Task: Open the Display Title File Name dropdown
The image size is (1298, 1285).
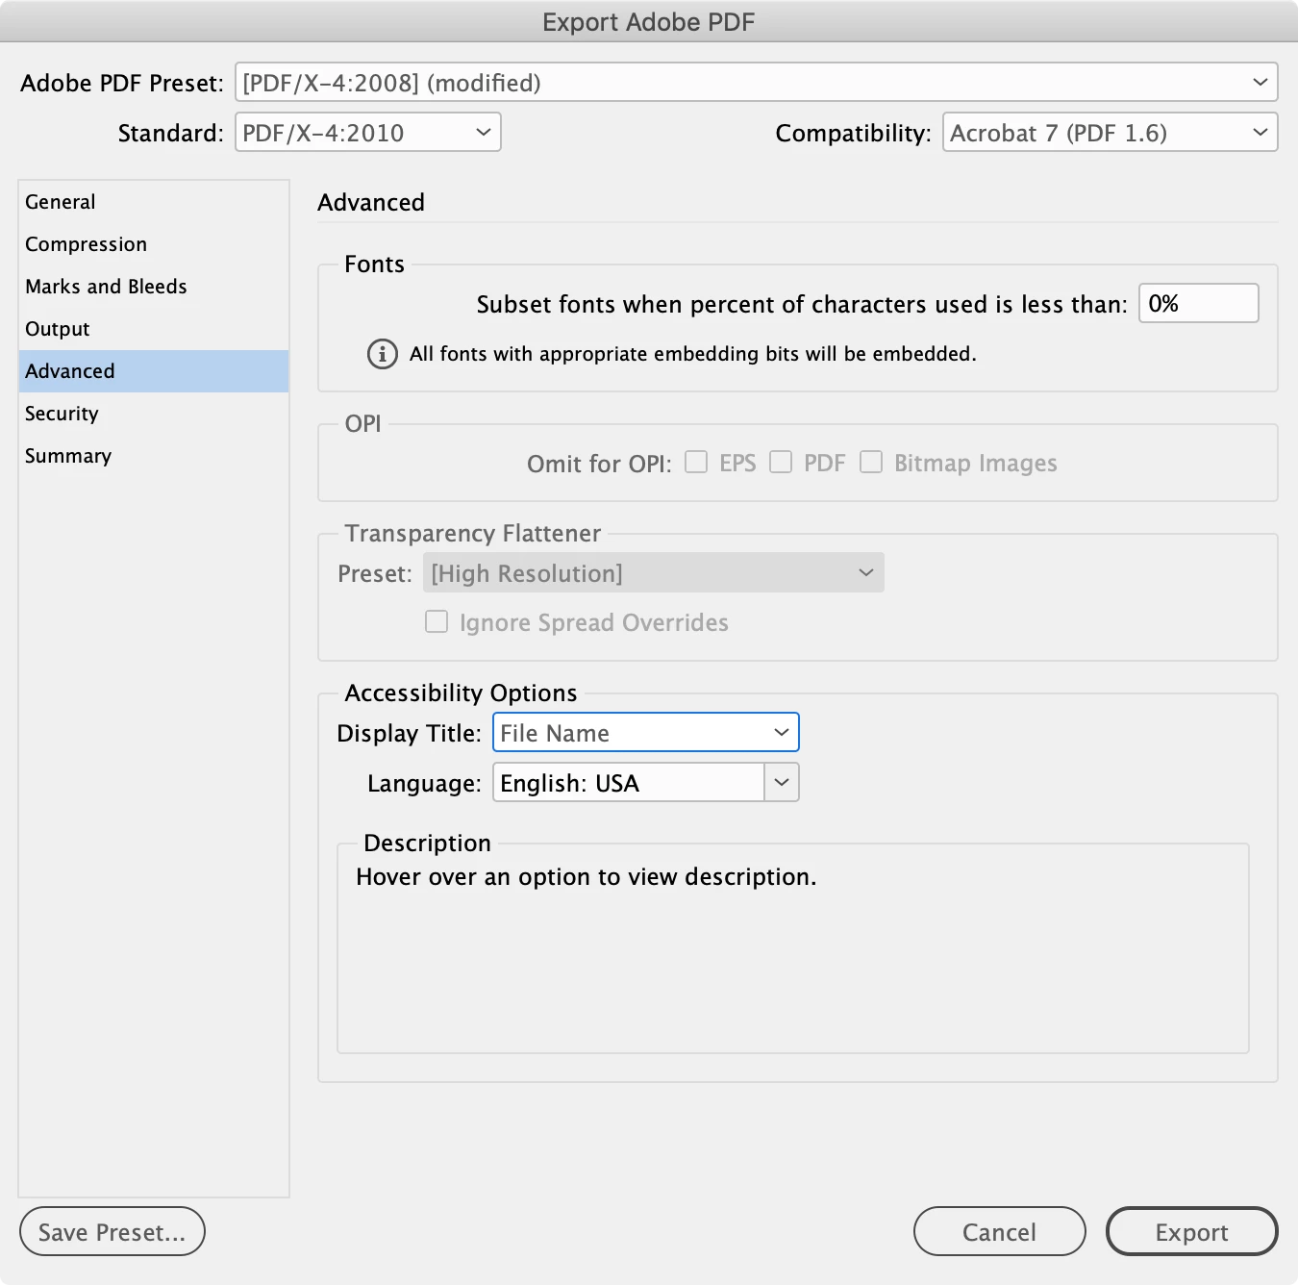Action: (646, 733)
